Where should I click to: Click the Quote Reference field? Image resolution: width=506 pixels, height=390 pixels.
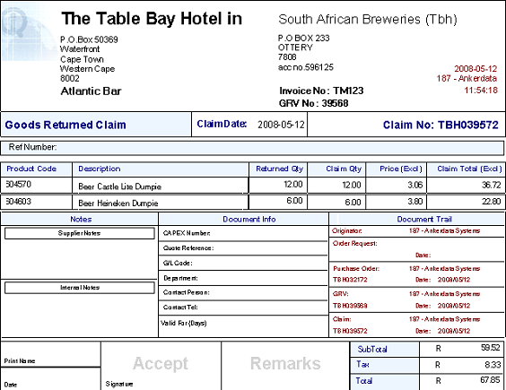tap(243, 248)
